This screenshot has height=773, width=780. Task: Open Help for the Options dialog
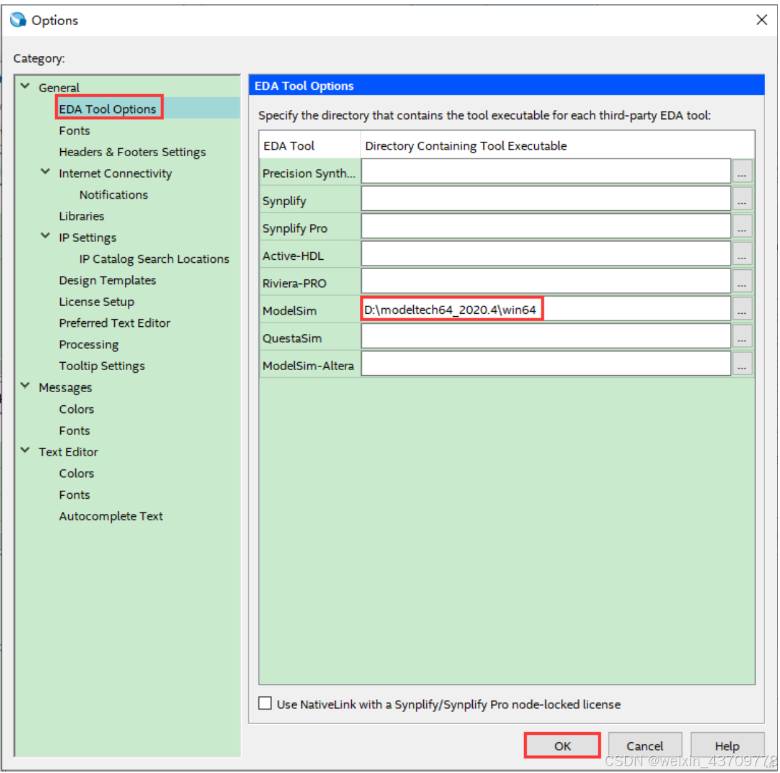pyautogui.click(x=727, y=746)
